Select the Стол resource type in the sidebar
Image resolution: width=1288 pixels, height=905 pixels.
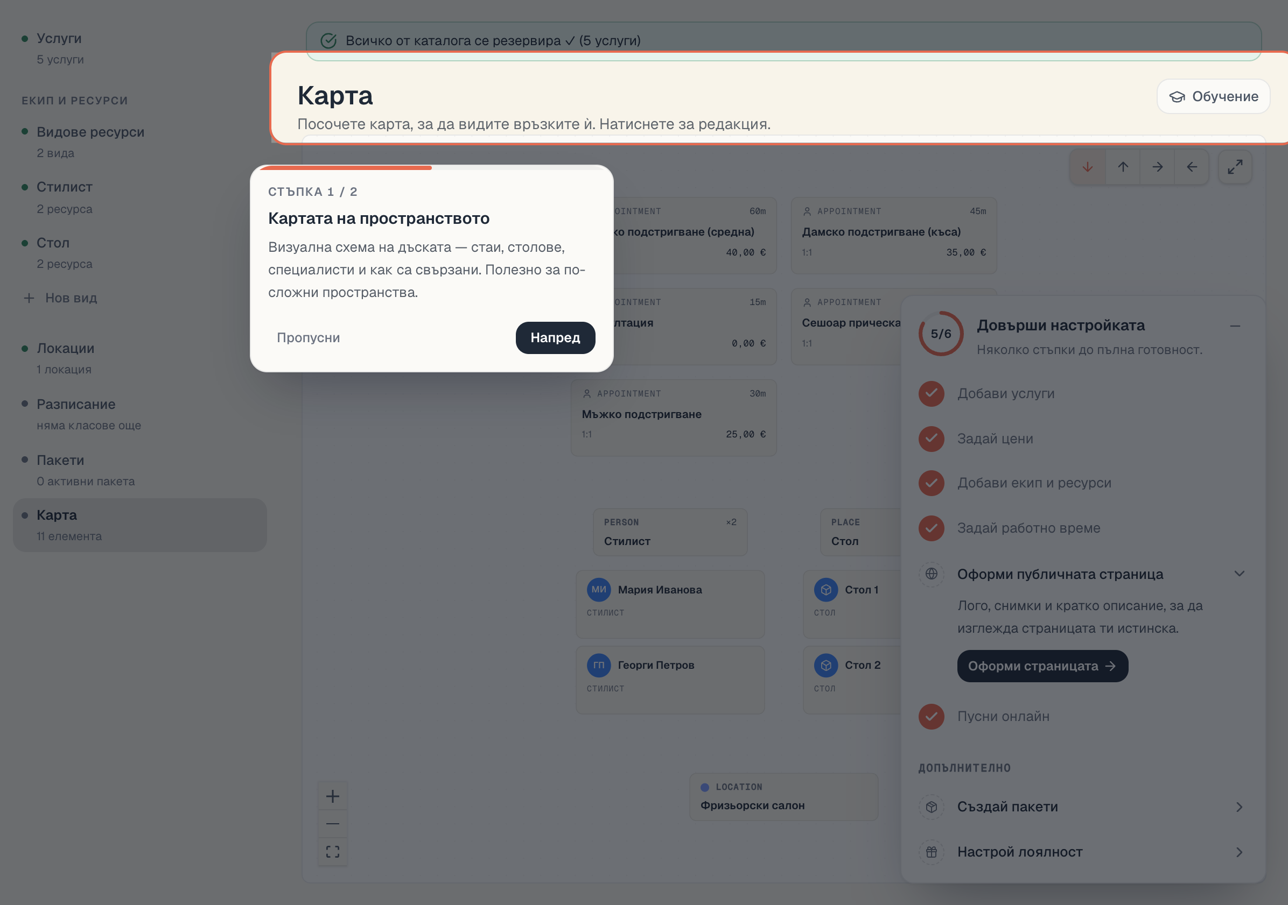(139, 253)
